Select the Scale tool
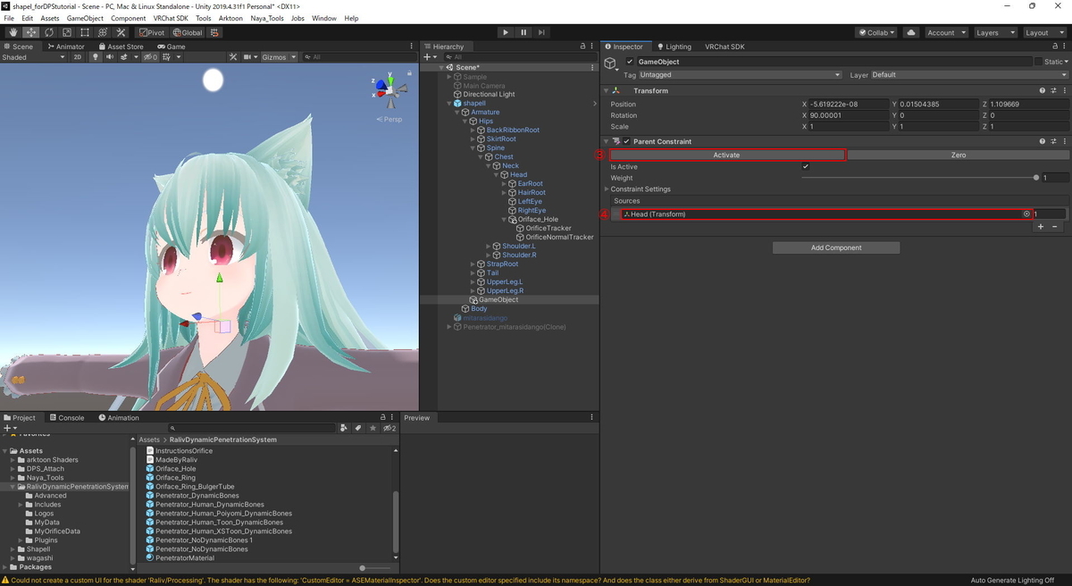 [x=65, y=32]
